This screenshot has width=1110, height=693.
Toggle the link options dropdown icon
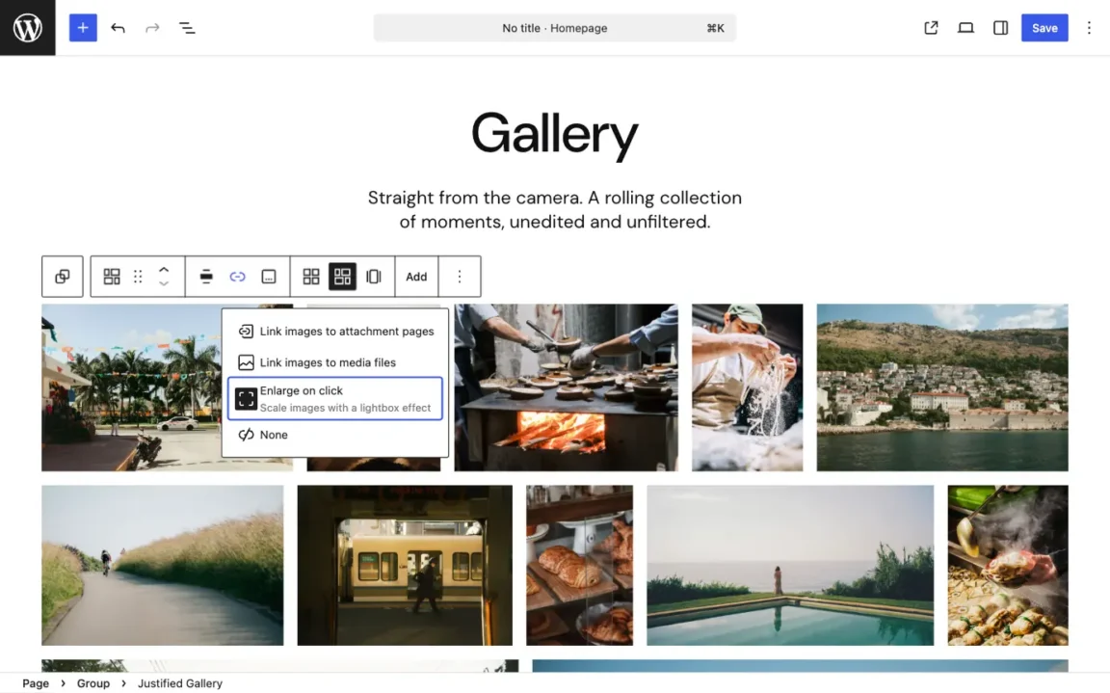point(237,276)
